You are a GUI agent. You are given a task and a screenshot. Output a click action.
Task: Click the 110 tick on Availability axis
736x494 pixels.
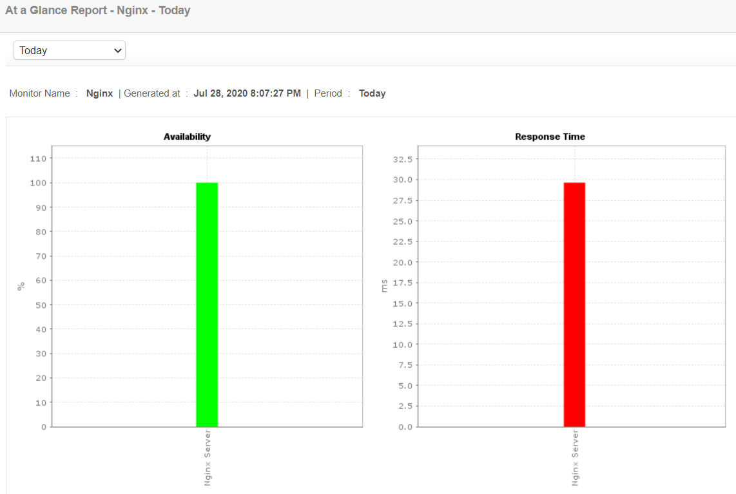(x=38, y=158)
